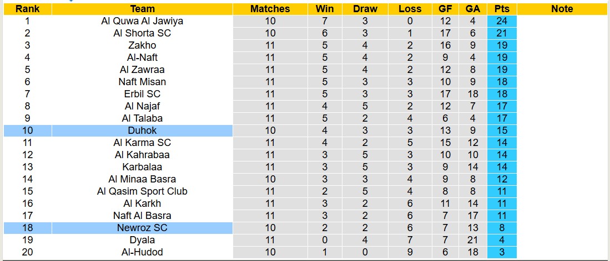The image size is (610, 261).
Task: Click the Rank column header
Action: point(27,9)
